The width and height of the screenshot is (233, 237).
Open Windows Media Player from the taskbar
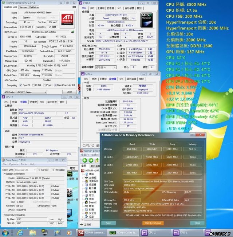coord(69,233)
